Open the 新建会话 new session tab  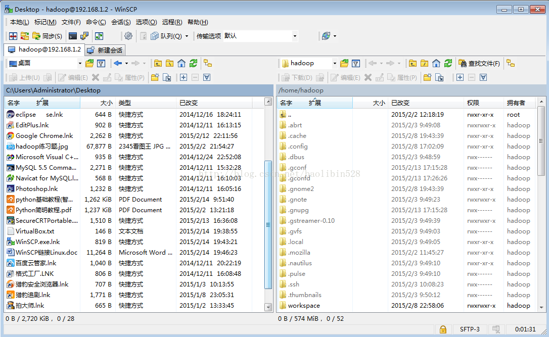[105, 51]
